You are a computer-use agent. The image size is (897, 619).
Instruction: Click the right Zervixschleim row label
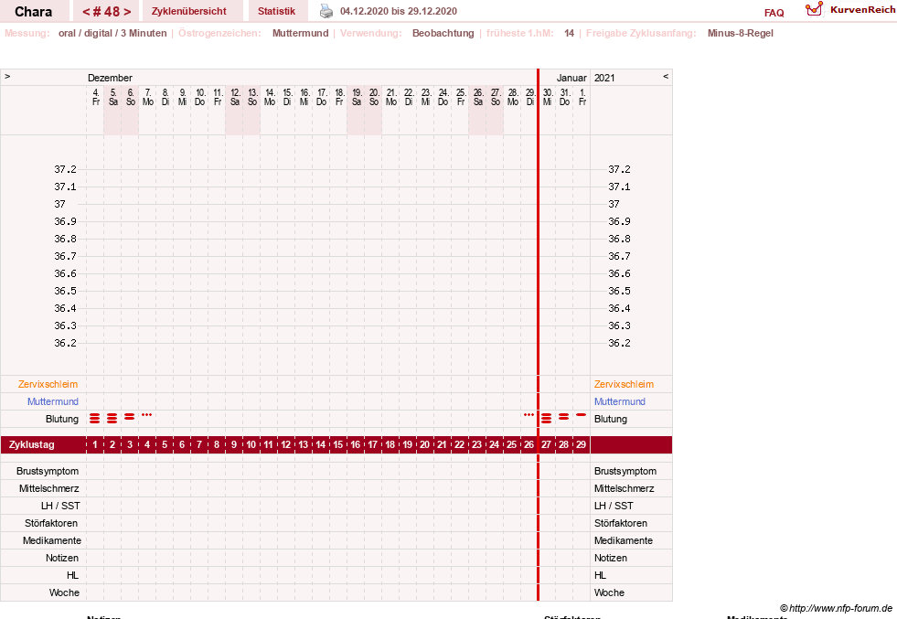click(624, 384)
